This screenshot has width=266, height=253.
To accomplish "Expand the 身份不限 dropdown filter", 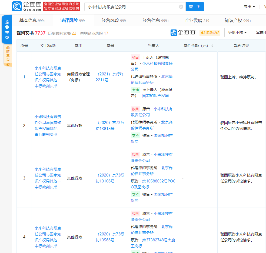I will click(x=237, y=33).
